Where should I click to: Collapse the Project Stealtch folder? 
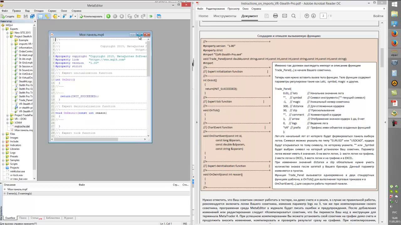tap(7, 36)
